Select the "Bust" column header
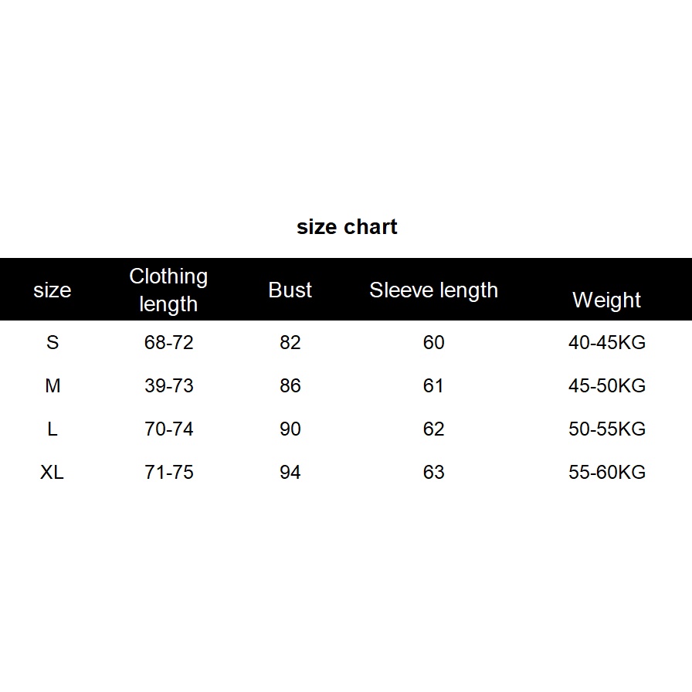The height and width of the screenshot is (692, 692). pyautogui.click(x=290, y=290)
